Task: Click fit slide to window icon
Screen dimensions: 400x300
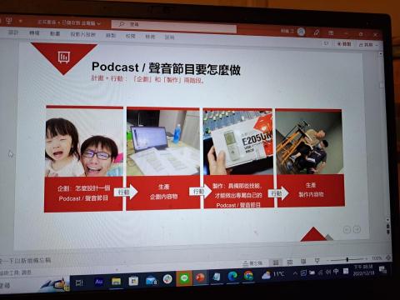Action: (x=388, y=257)
